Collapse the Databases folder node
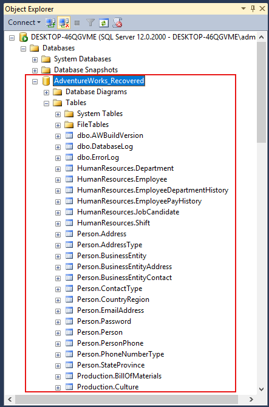Screen dimensions: 269x407 23,49
